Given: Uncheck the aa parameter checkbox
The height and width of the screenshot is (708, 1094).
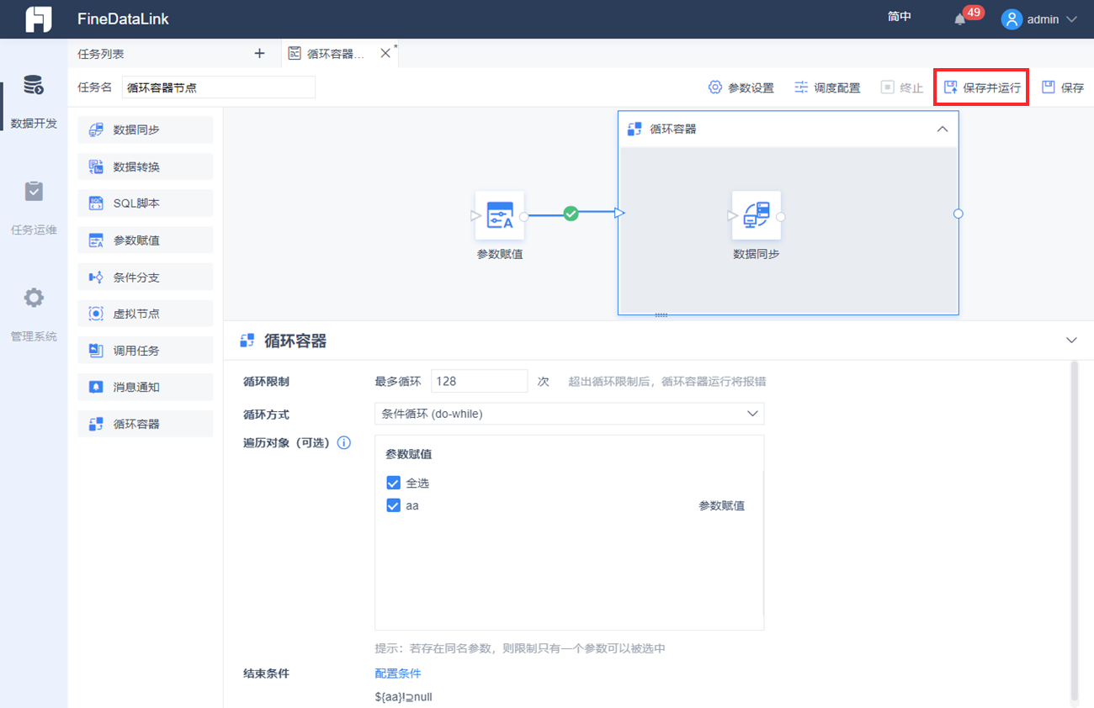Looking at the screenshot, I should pos(393,505).
